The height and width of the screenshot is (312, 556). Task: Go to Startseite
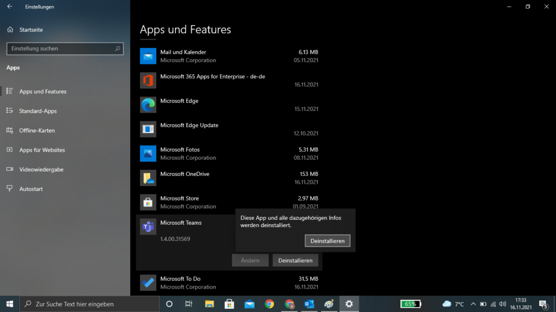(31, 30)
